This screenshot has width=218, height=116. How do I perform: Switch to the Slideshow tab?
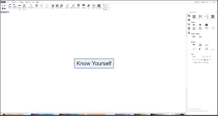pos(21,2)
